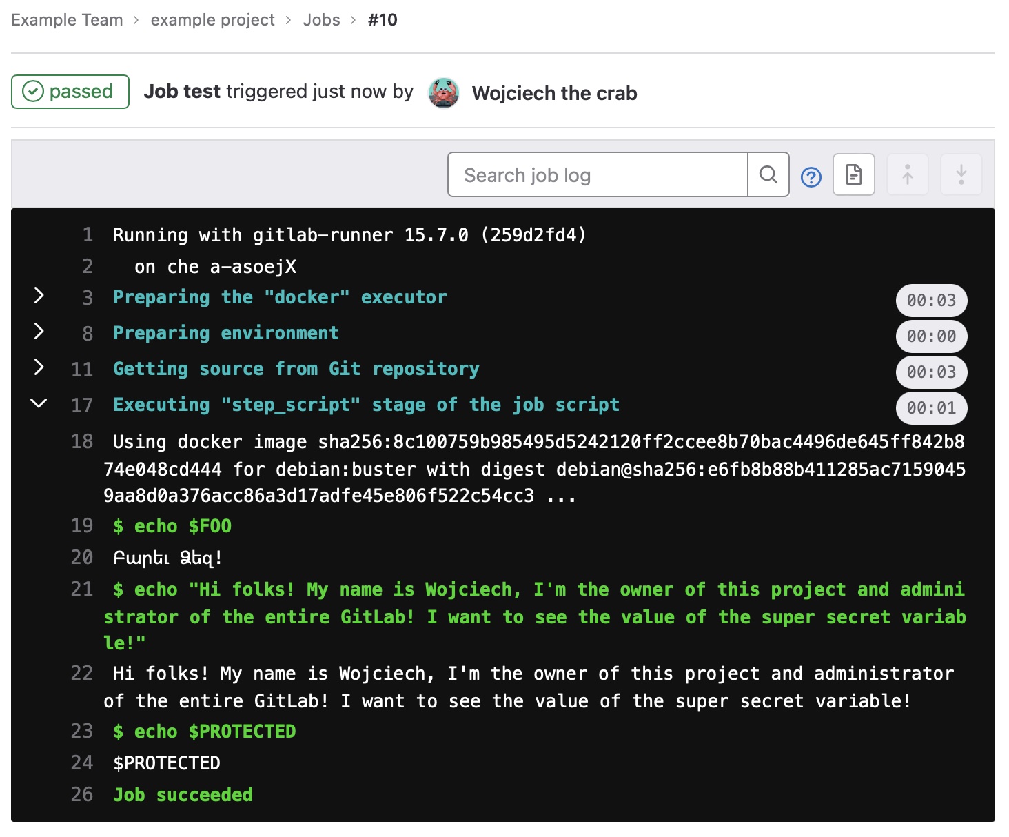The image size is (1009, 837).
Task: Click line number 19 in log
Action: coord(82,526)
